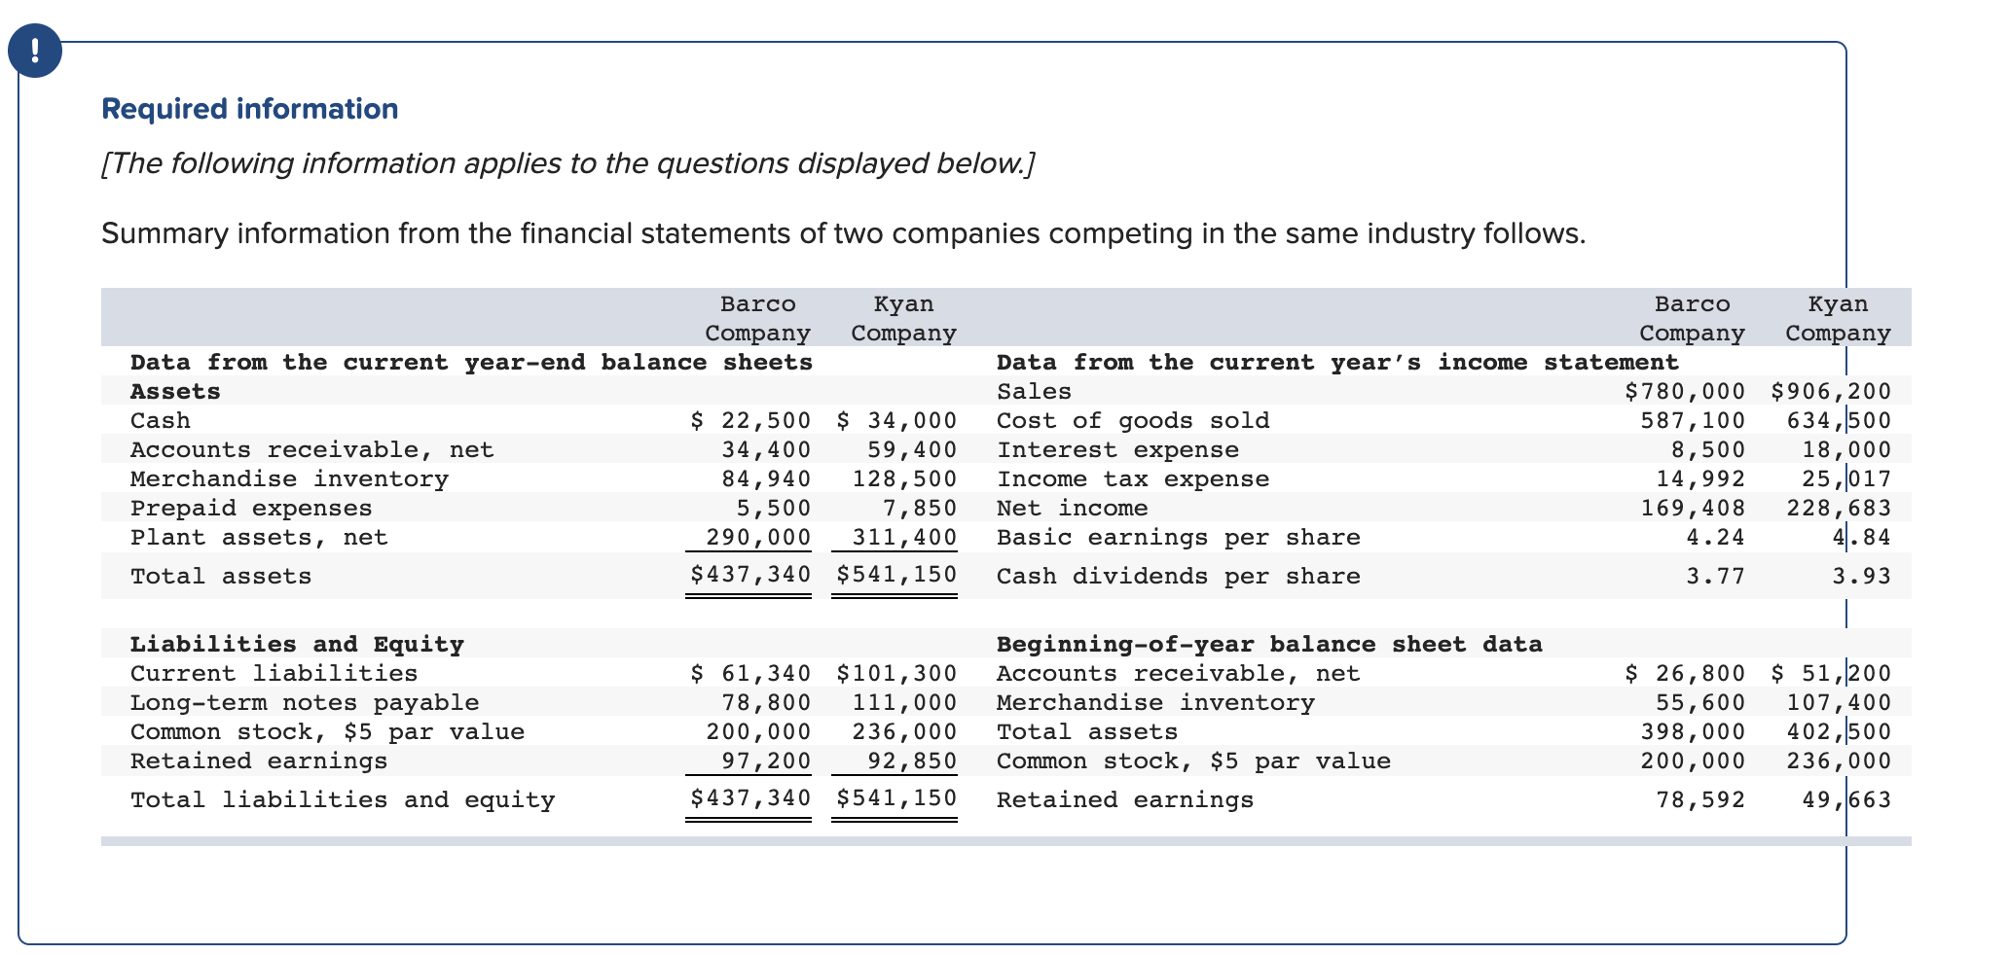Click the 'Common stock, $5 par value' label under Liabilities

tap(327, 731)
